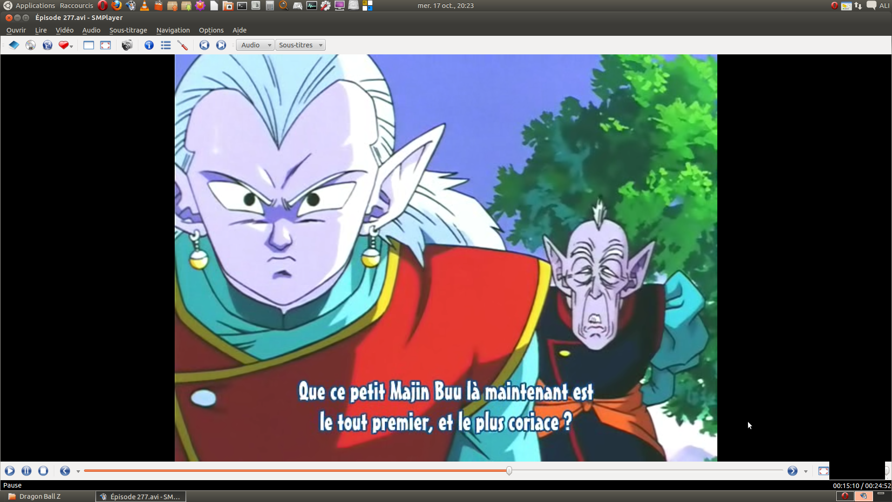892x502 pixels.
Task: Open a URL with the globe icon
Action: pyautogui.click(x=47, y=45)
